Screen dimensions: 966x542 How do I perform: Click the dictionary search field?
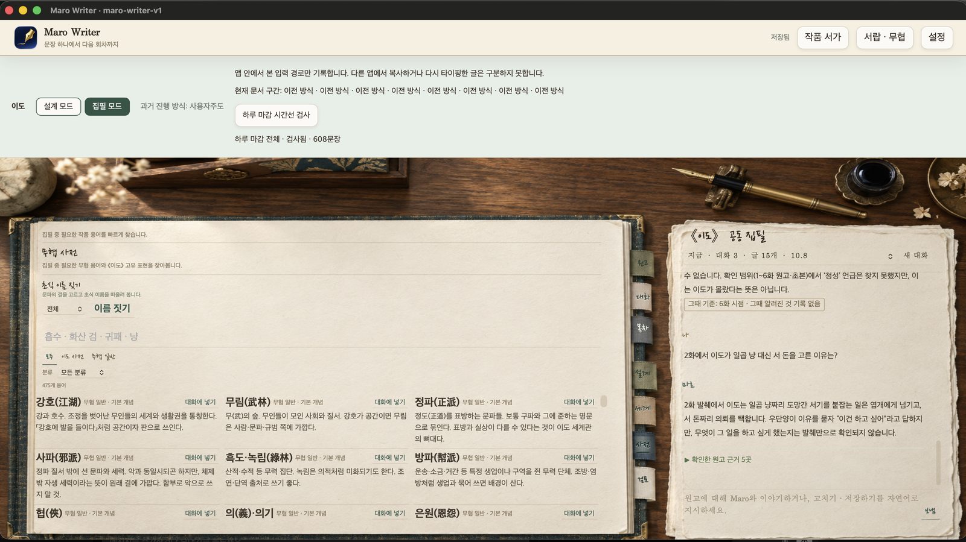click(x=321, y=336)
